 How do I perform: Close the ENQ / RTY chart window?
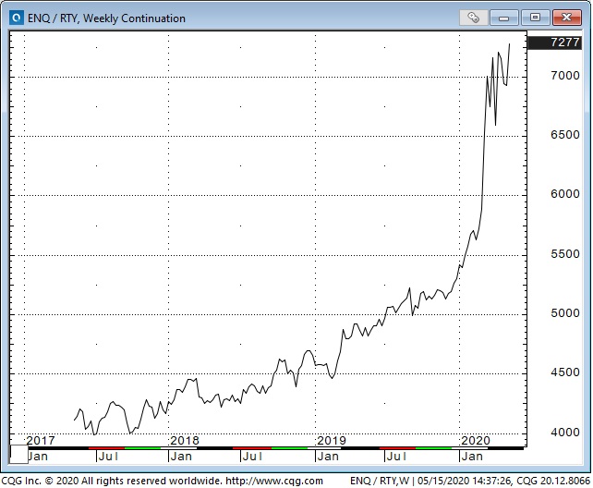(x=566, y=18)
